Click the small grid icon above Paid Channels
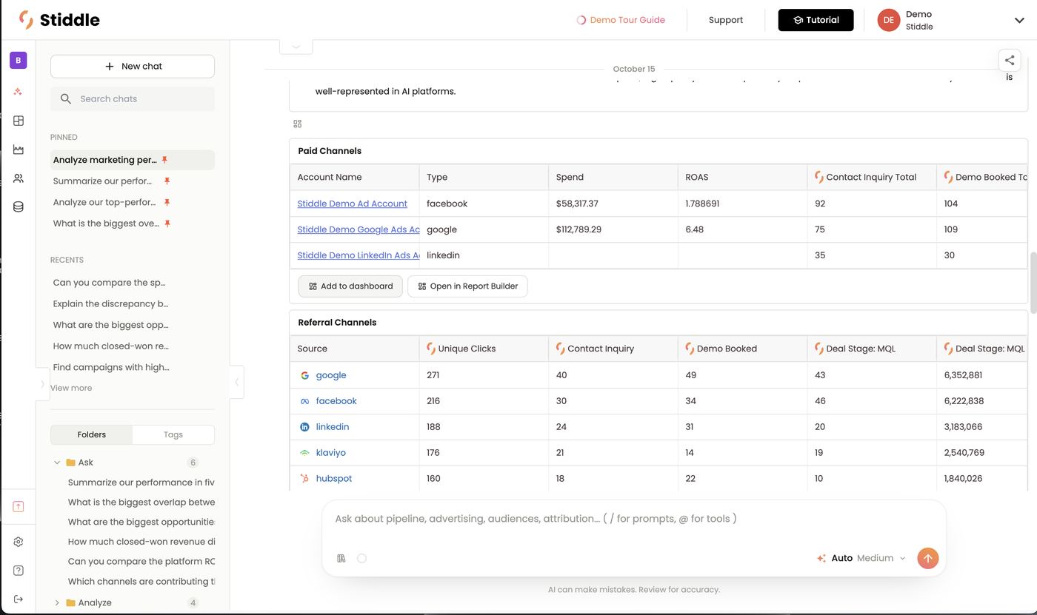The width and height of the screenshot is (1037, 615). [298, 124]
